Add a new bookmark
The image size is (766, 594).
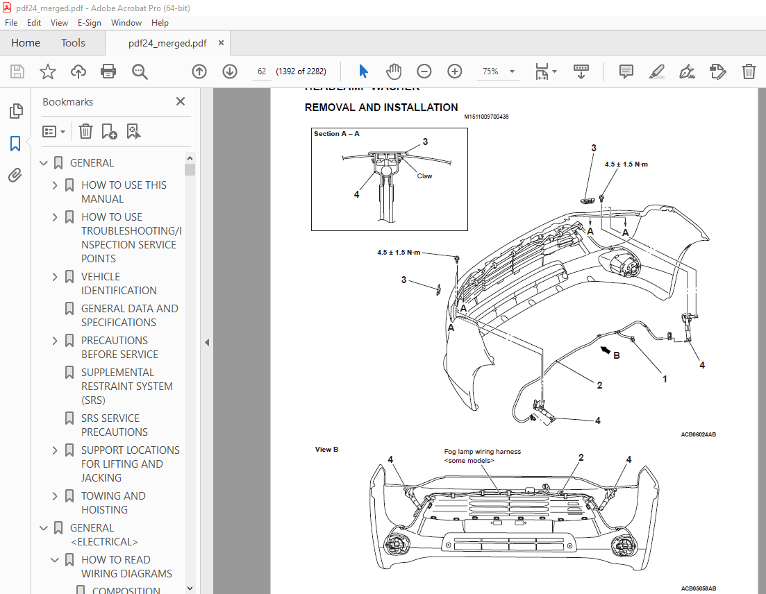(x=108, y=131)
